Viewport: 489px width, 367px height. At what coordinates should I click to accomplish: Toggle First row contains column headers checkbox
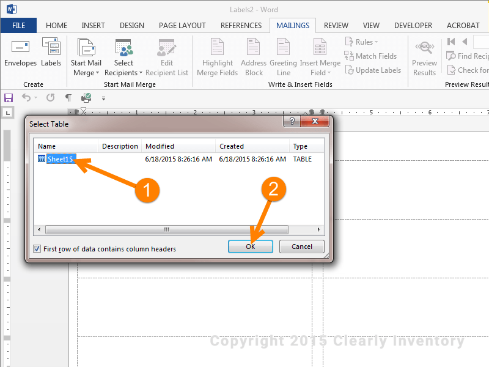(37, 249)
